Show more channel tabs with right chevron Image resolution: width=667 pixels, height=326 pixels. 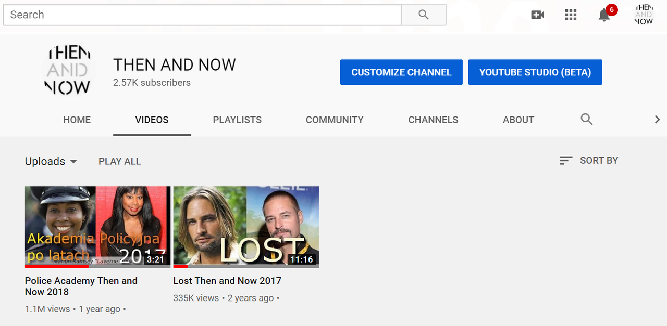click(657, 120)
